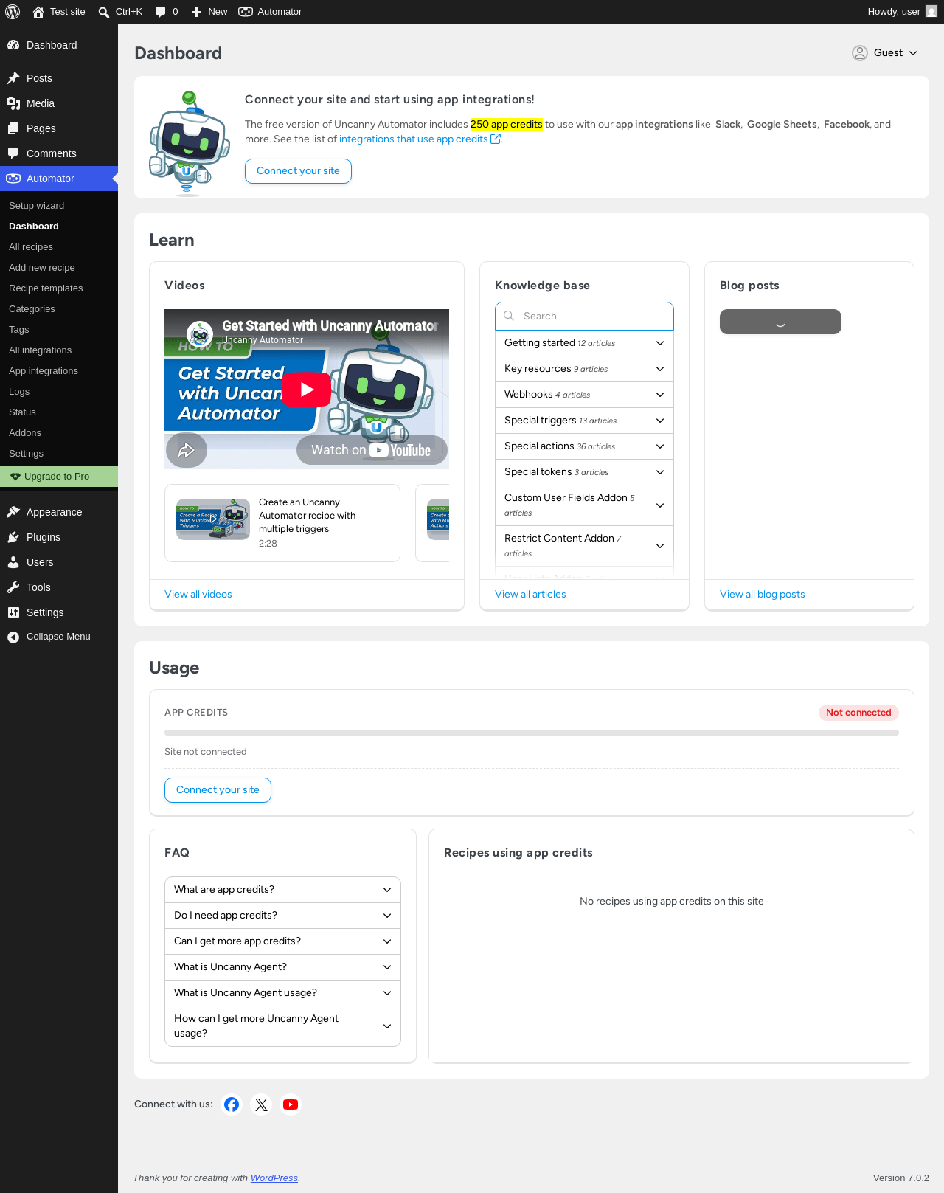
Task: Click the App Credits usage progress bar
Action: pyautogui.click(x=532, y=733)
